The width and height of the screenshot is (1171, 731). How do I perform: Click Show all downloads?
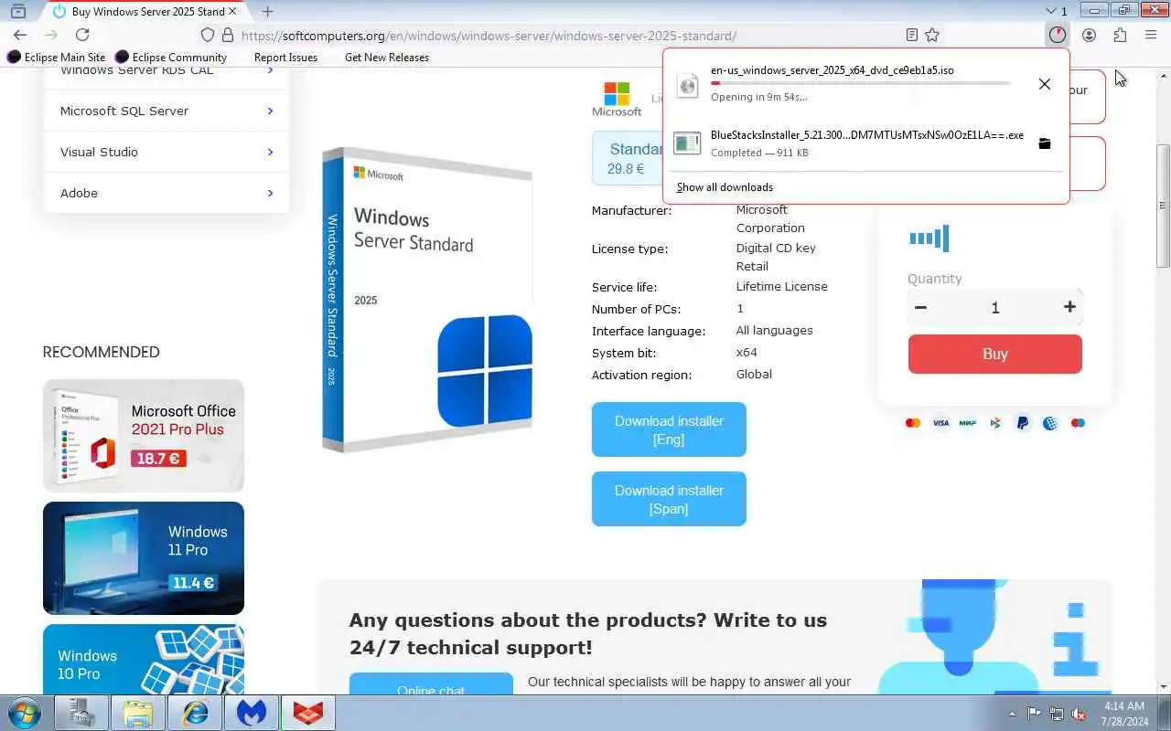[x=725, y=187]
